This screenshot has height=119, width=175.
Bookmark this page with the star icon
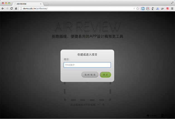click(138, 9)
